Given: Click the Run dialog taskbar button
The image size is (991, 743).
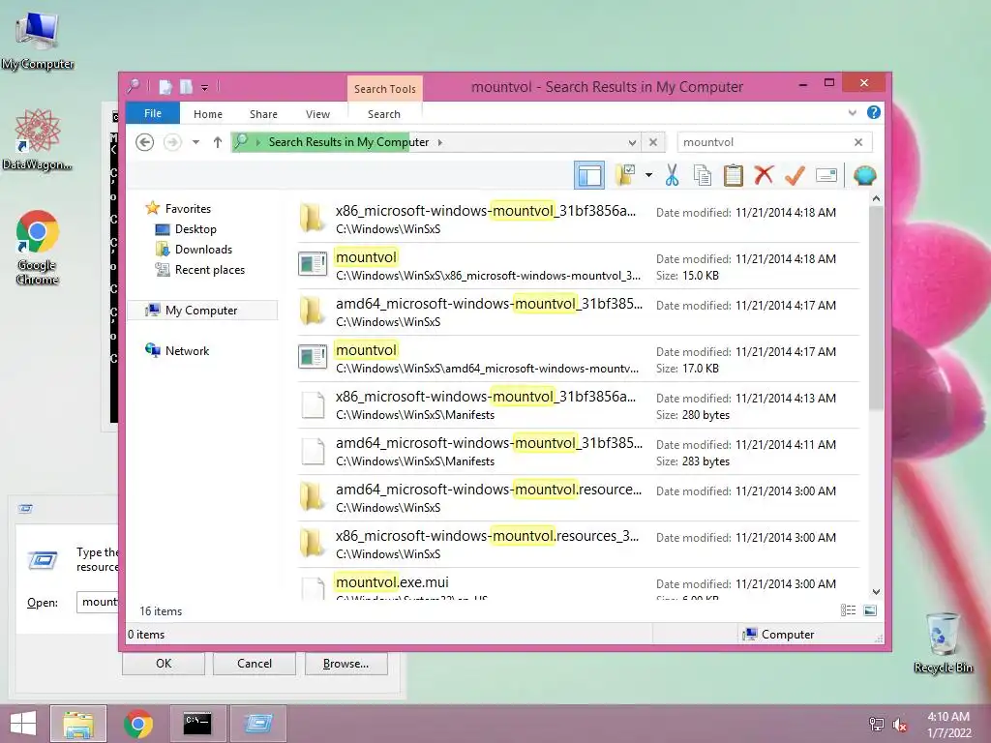Looking at the screenshot, I should click(257, 724).
